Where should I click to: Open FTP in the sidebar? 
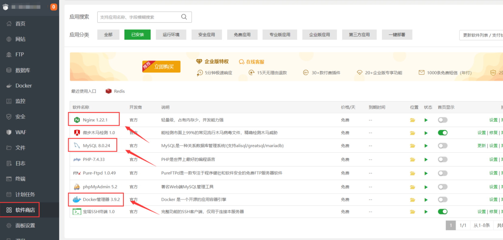tap(29, 55)
